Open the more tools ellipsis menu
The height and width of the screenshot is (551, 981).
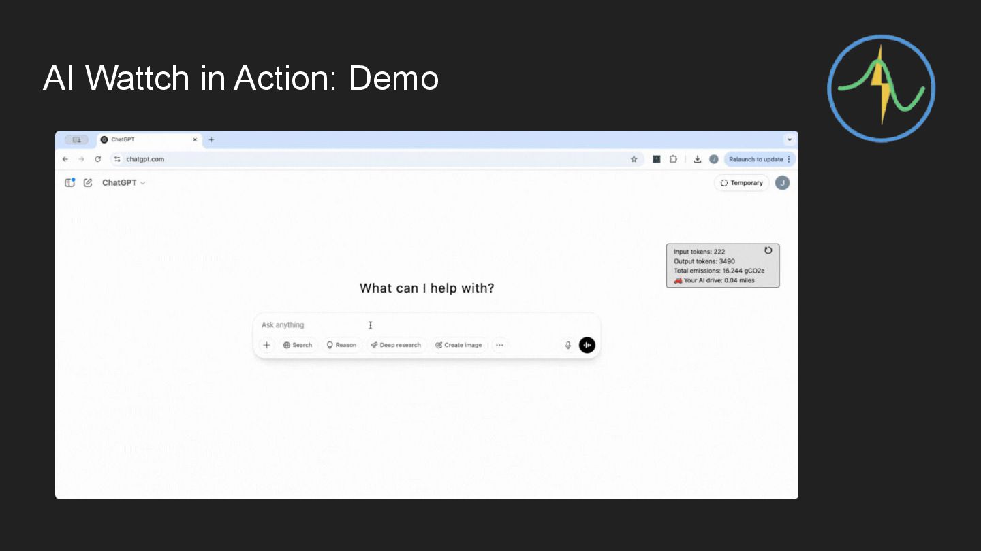[499, 345]
